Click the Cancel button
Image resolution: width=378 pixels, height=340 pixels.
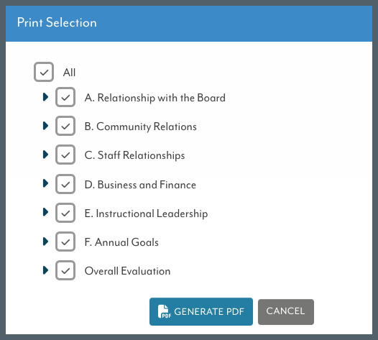[x=286, y=312]
